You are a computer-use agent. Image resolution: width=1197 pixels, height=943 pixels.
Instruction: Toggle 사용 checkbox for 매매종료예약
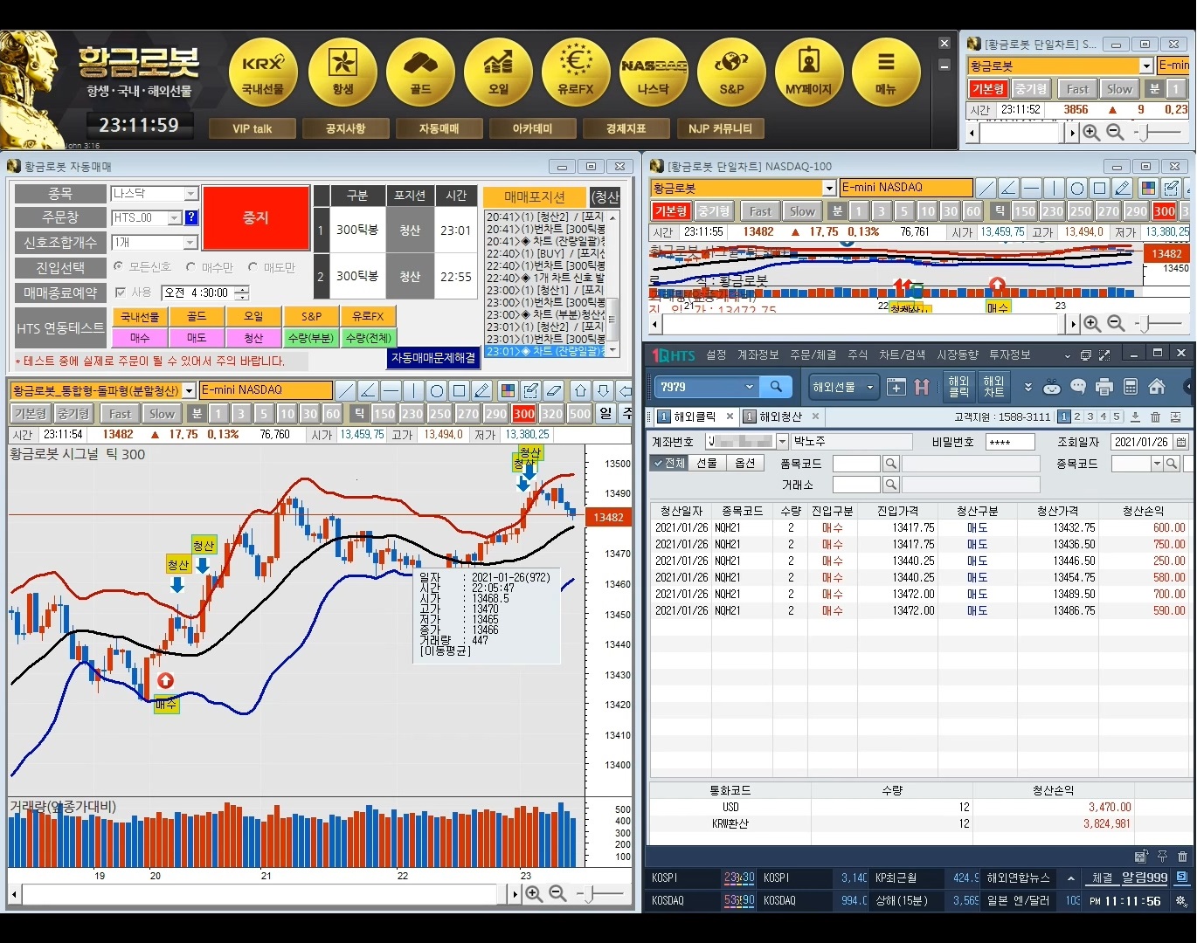coord(121,293)
